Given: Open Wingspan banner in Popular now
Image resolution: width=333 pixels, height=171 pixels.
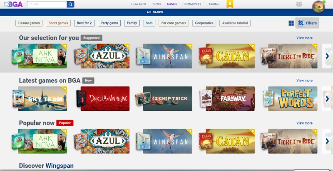Looking at the screenshot, I should coord(168,141).
